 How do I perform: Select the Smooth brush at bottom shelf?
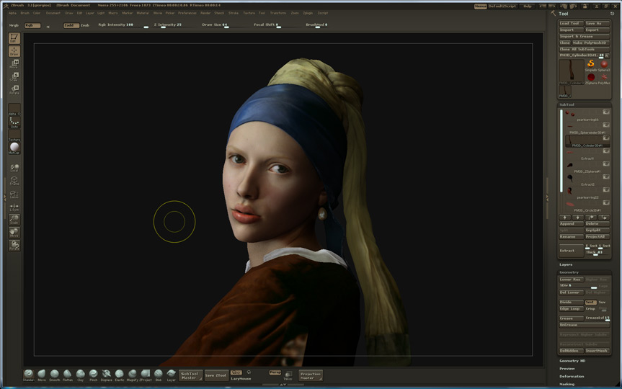pos(55,375)
